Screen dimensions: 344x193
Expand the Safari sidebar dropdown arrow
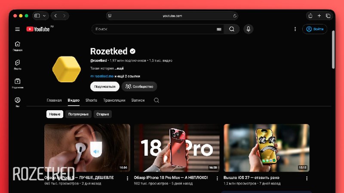coord(44,16)
